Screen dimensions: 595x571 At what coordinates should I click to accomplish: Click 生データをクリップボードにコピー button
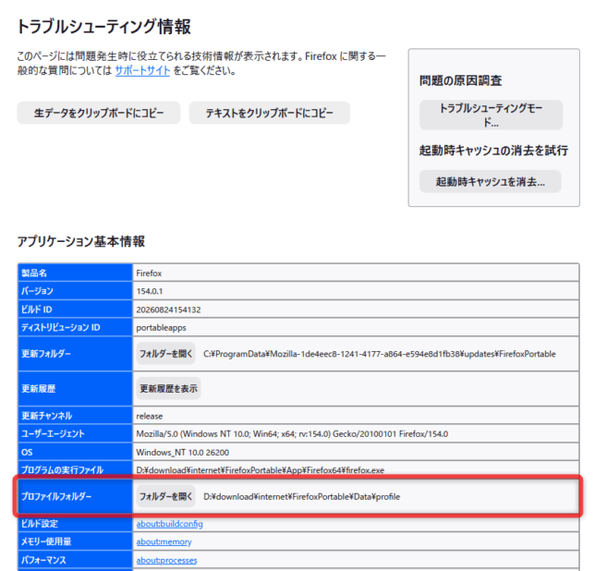click(99, 113)
